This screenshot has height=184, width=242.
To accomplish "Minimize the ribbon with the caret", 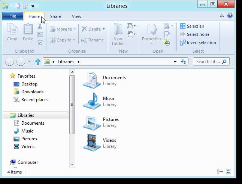I will coord(222,16).
